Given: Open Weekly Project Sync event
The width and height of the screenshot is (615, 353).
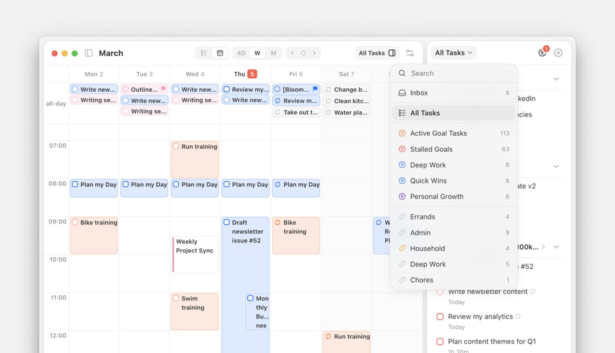Looking at the screenshot, I should [x=195, y=255].
